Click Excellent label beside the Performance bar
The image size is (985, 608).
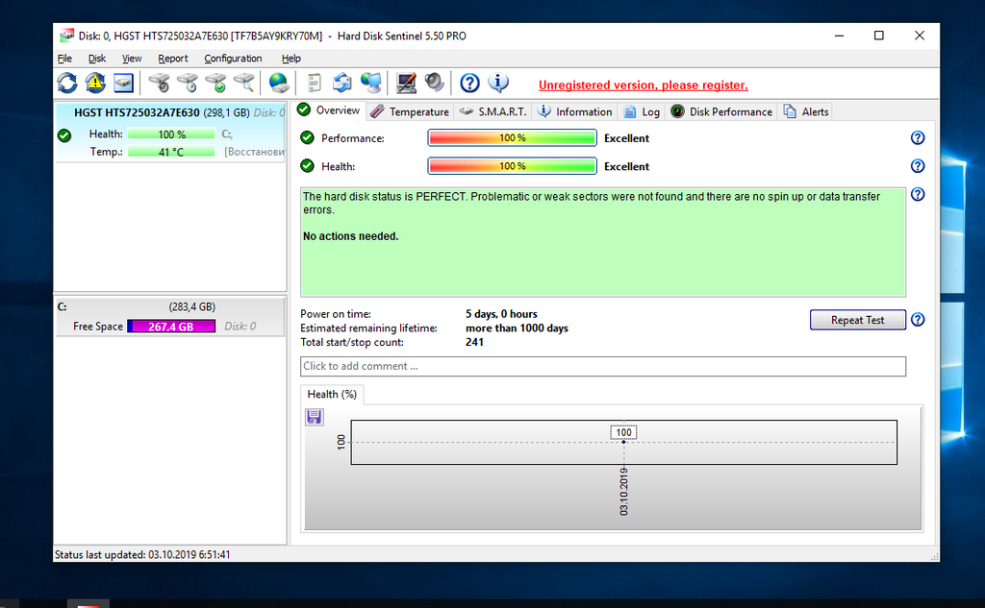626,138
